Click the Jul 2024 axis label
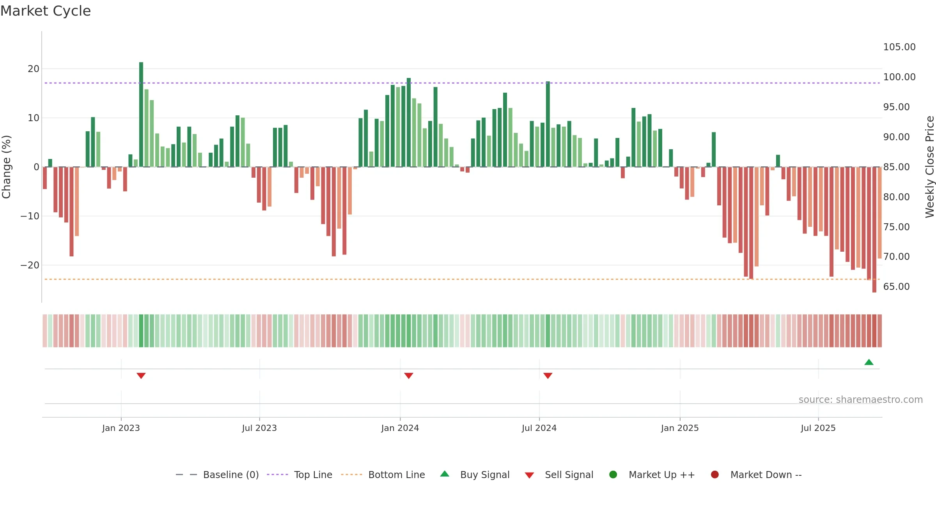 tap(539, 428)
